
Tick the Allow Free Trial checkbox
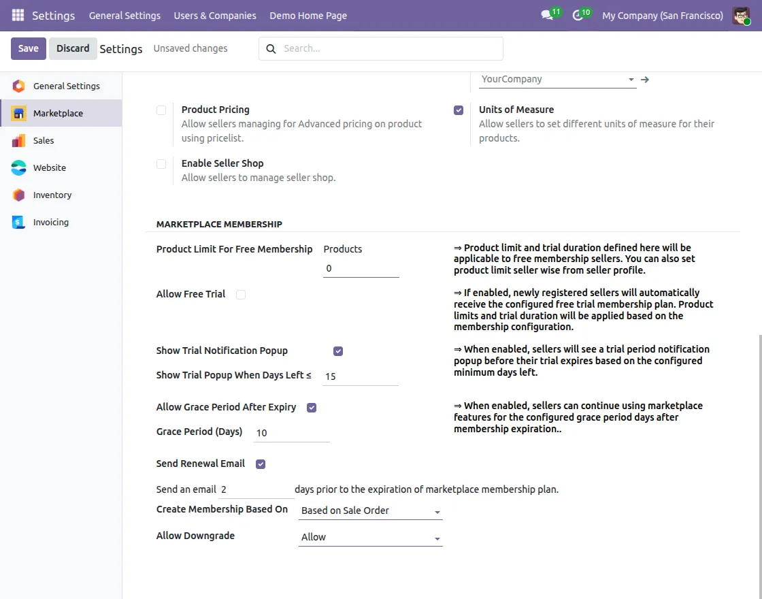pyautogui.click(x=241, y=295)
